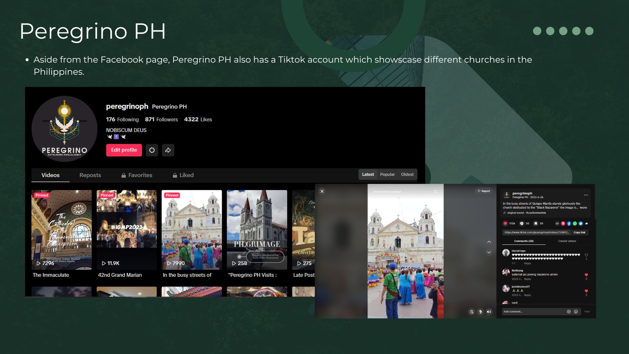Get the embed code icon
629x354 pixels.
[557, 224]
